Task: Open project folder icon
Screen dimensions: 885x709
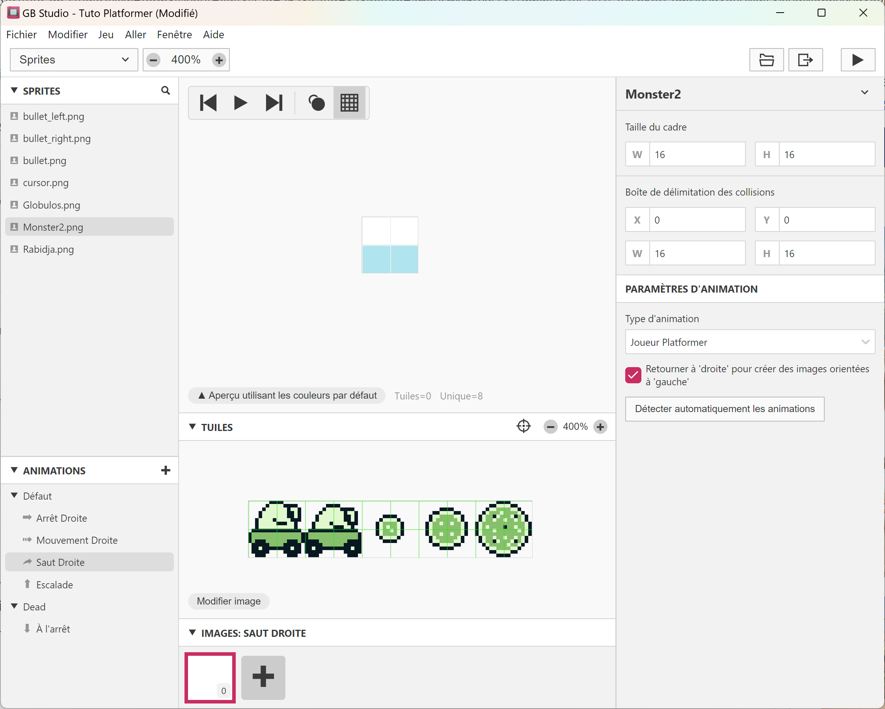Action: point(766,60)
